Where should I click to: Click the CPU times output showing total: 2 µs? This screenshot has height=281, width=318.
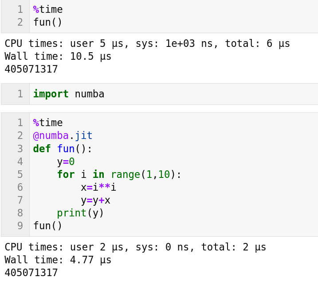[135, 247]
